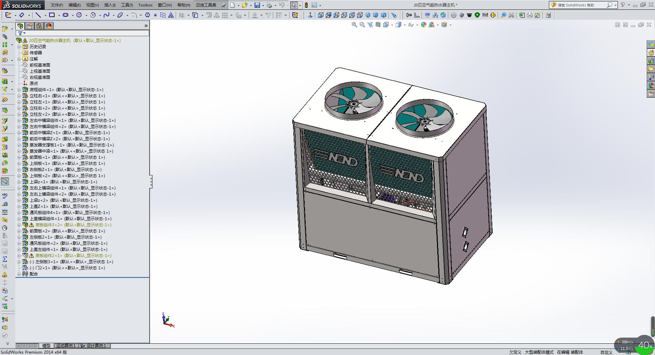Screen dimensions: 655x355
Task: Open the View Orientation dropdown arrow
Action: (x=392, y=25)
